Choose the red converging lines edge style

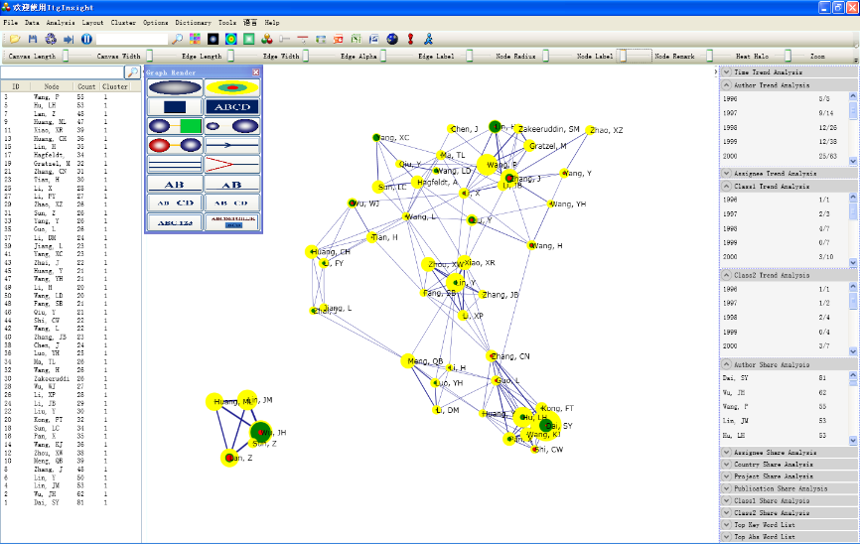pos(232,164)
